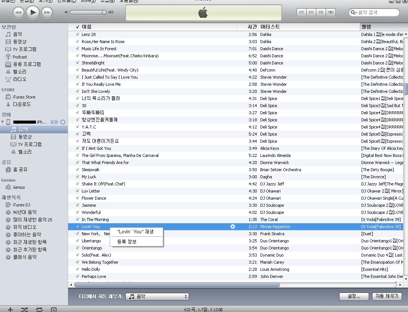
Task: Uncheck the song "Lenz 28"
Action: click(77, 34)
